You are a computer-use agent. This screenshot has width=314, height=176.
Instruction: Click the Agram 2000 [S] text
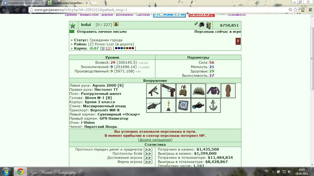[x=108, y=85]
